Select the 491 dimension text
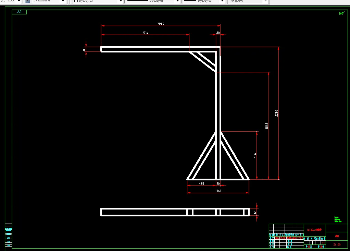This screenshot has width=350, height=251. pyautogui.click(x=202, y=183)
